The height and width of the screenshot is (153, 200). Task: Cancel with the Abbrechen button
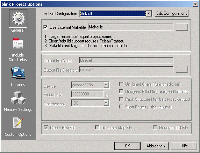pos(156,146)
